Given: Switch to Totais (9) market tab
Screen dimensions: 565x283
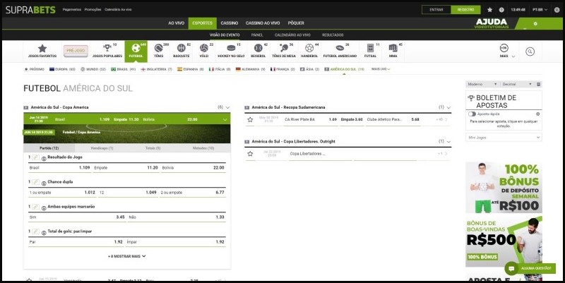Looking at the screenshot, I should pyautogui.click(x=153, y=148).
